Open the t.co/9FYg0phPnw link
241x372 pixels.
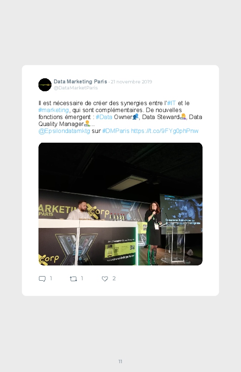coord(165,131)
